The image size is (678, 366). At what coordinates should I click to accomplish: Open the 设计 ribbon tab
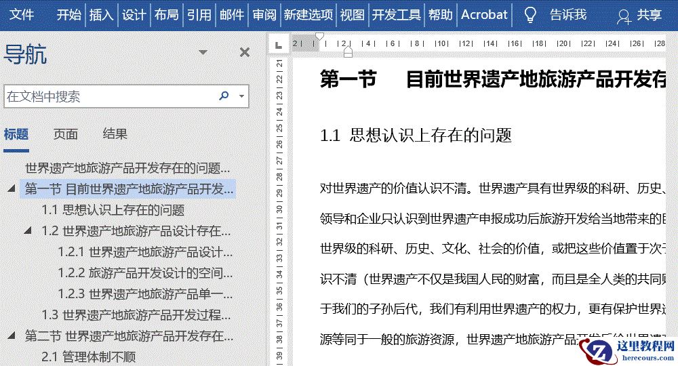click(x=134, y=15)
